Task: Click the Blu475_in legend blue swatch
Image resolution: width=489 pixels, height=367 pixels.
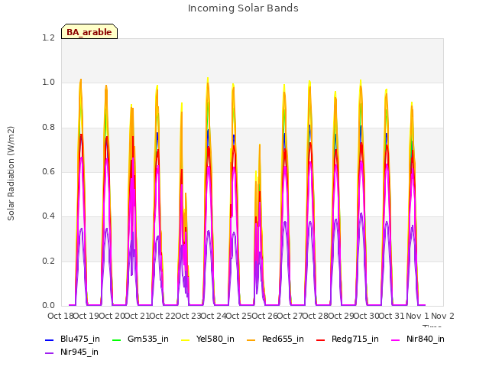Action: click(x=49, y=339)
